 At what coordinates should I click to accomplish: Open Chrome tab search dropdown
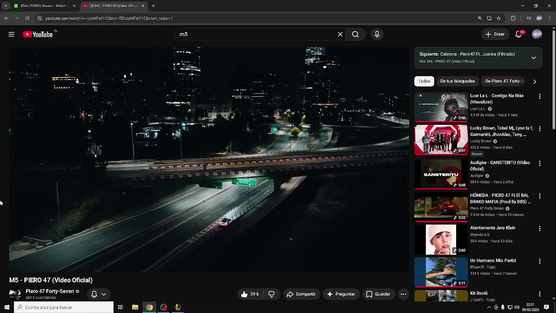6,6
